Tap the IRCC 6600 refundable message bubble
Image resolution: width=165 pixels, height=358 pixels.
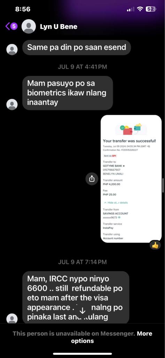[76, 298]
